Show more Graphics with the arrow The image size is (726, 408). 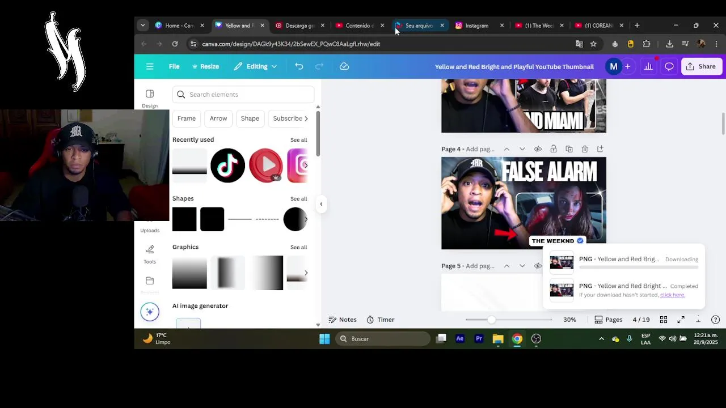pos(306,273)
